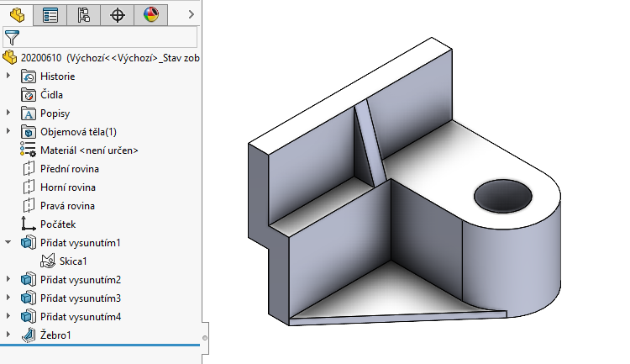Select the Historie label
The height and width of the screenshot is (364, 630).
coord(57,76)
